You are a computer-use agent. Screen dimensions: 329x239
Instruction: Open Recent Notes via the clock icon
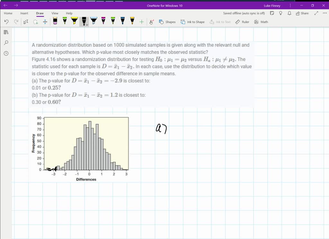coord(6,53)
